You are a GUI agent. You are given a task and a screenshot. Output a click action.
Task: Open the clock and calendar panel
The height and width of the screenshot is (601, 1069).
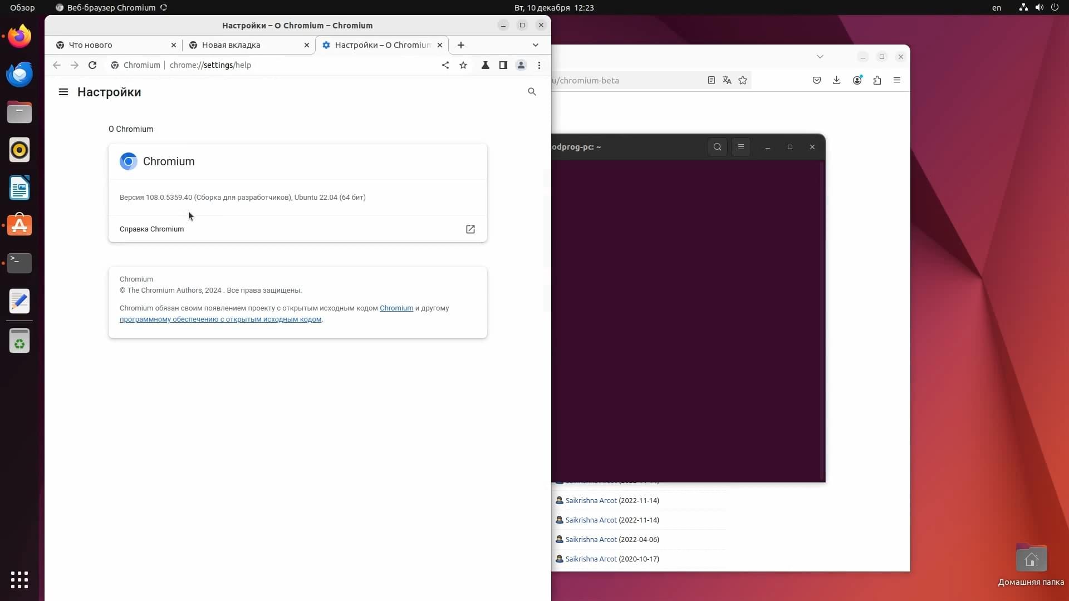click(x=554, y=8)
